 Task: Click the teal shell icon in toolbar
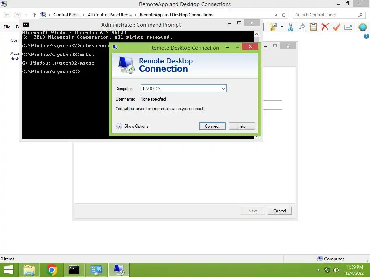[362, 27]
